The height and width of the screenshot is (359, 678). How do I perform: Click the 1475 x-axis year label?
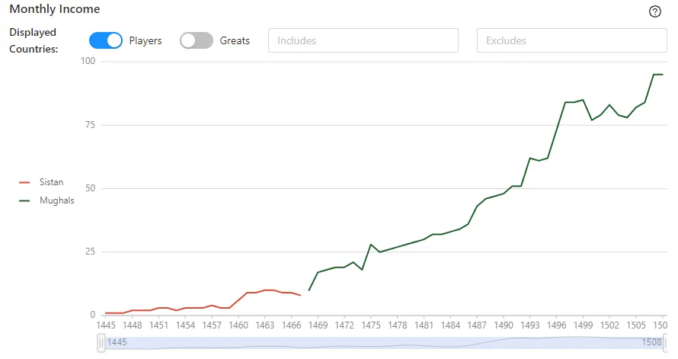click(x=370, y=325)
